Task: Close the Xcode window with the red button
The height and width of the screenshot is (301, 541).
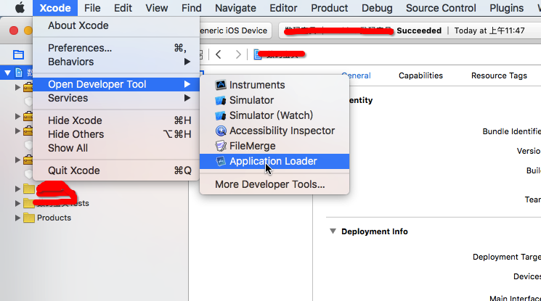Action: pos(14,30)
